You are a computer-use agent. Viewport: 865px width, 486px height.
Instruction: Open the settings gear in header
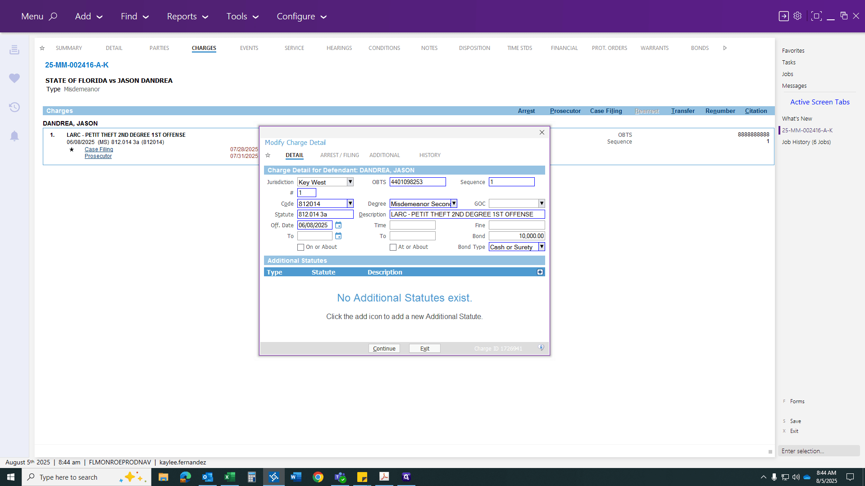[797, 16]
